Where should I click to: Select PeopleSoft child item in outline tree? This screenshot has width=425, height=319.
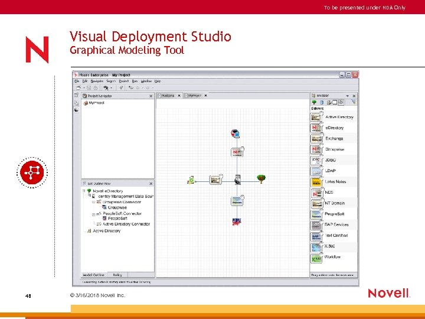(x=117, y=218)
